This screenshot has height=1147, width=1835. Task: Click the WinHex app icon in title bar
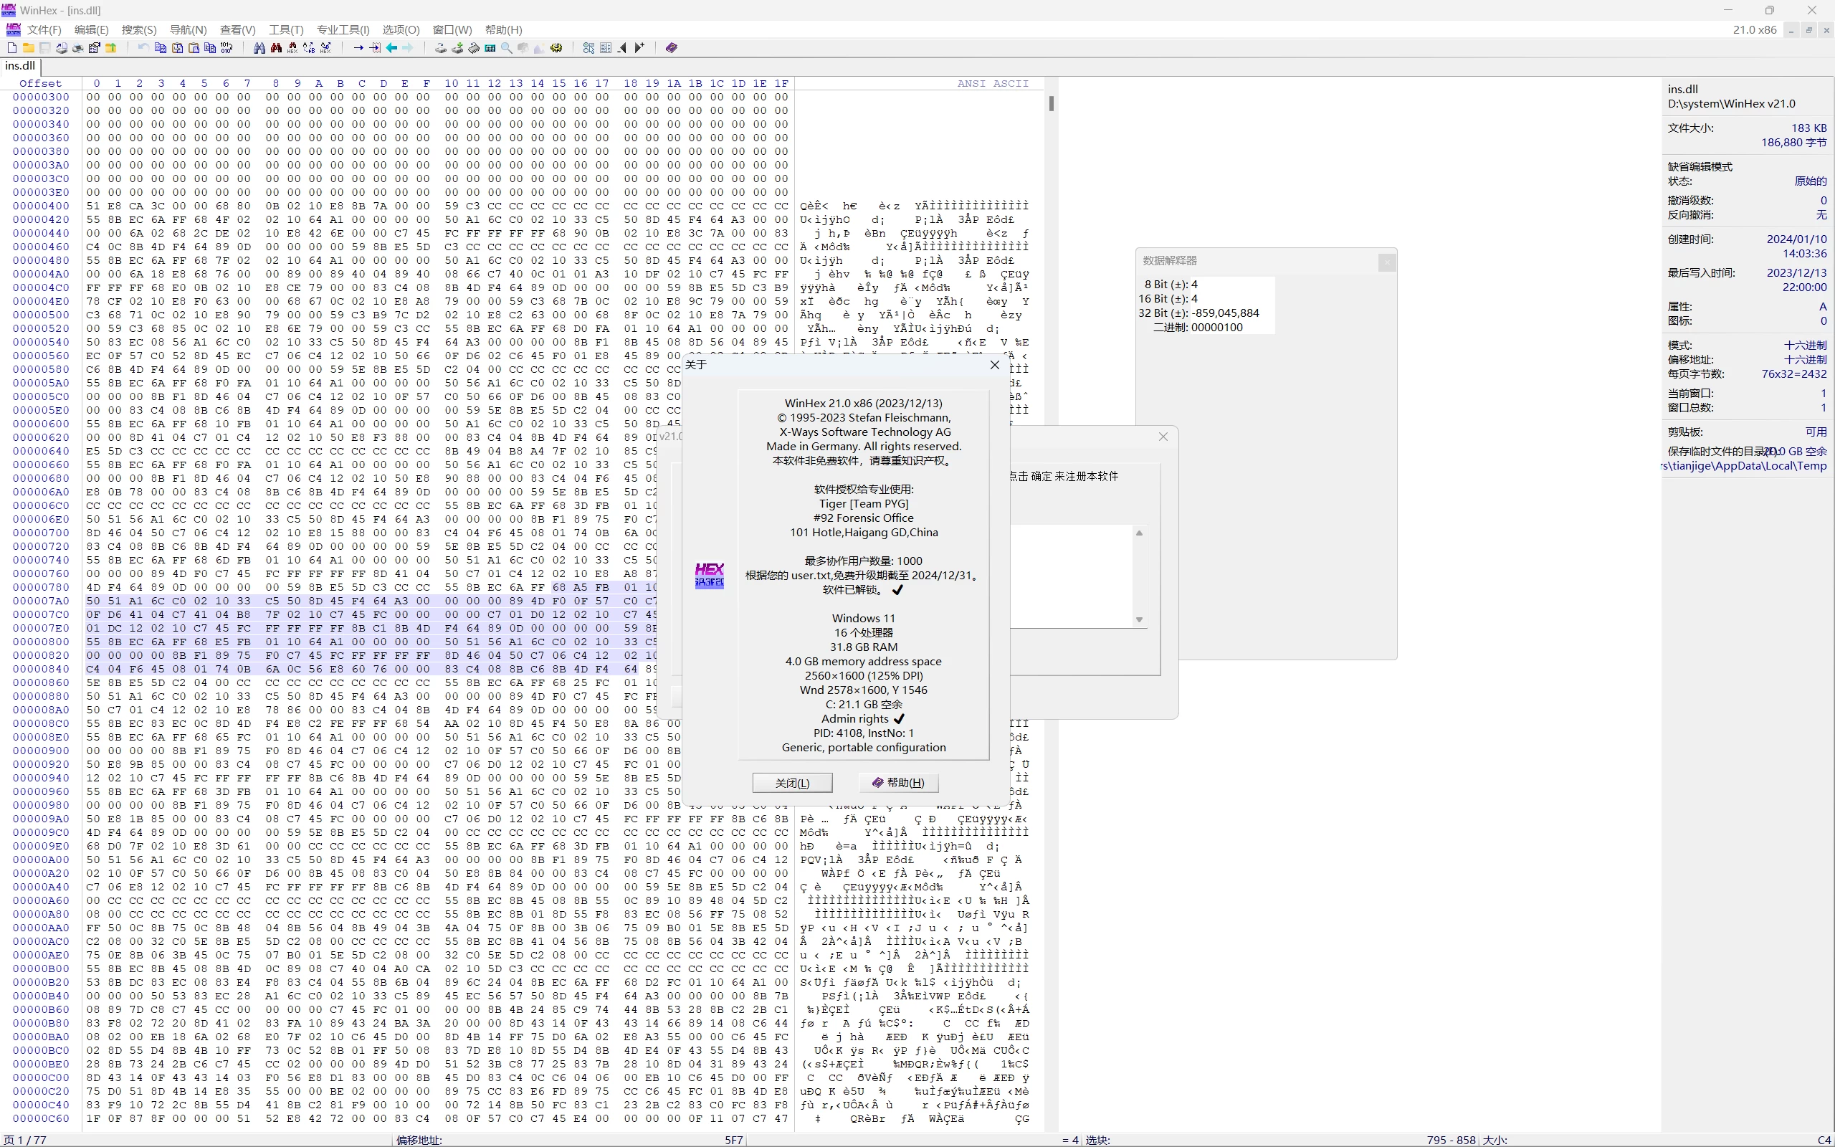(x=9, y=10)
